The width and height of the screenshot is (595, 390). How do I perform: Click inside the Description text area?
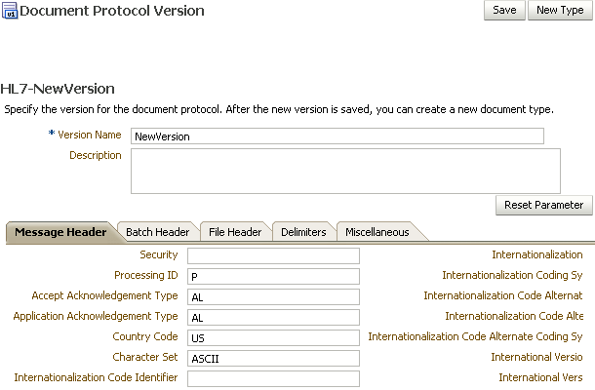345,171
